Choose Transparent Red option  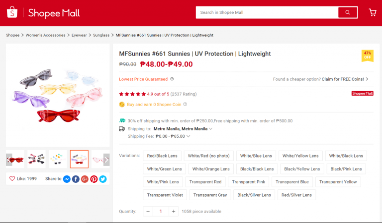coord(205,182)
